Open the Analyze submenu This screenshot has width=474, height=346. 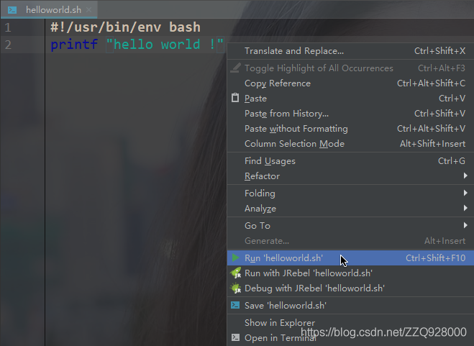tap(260, 209)
